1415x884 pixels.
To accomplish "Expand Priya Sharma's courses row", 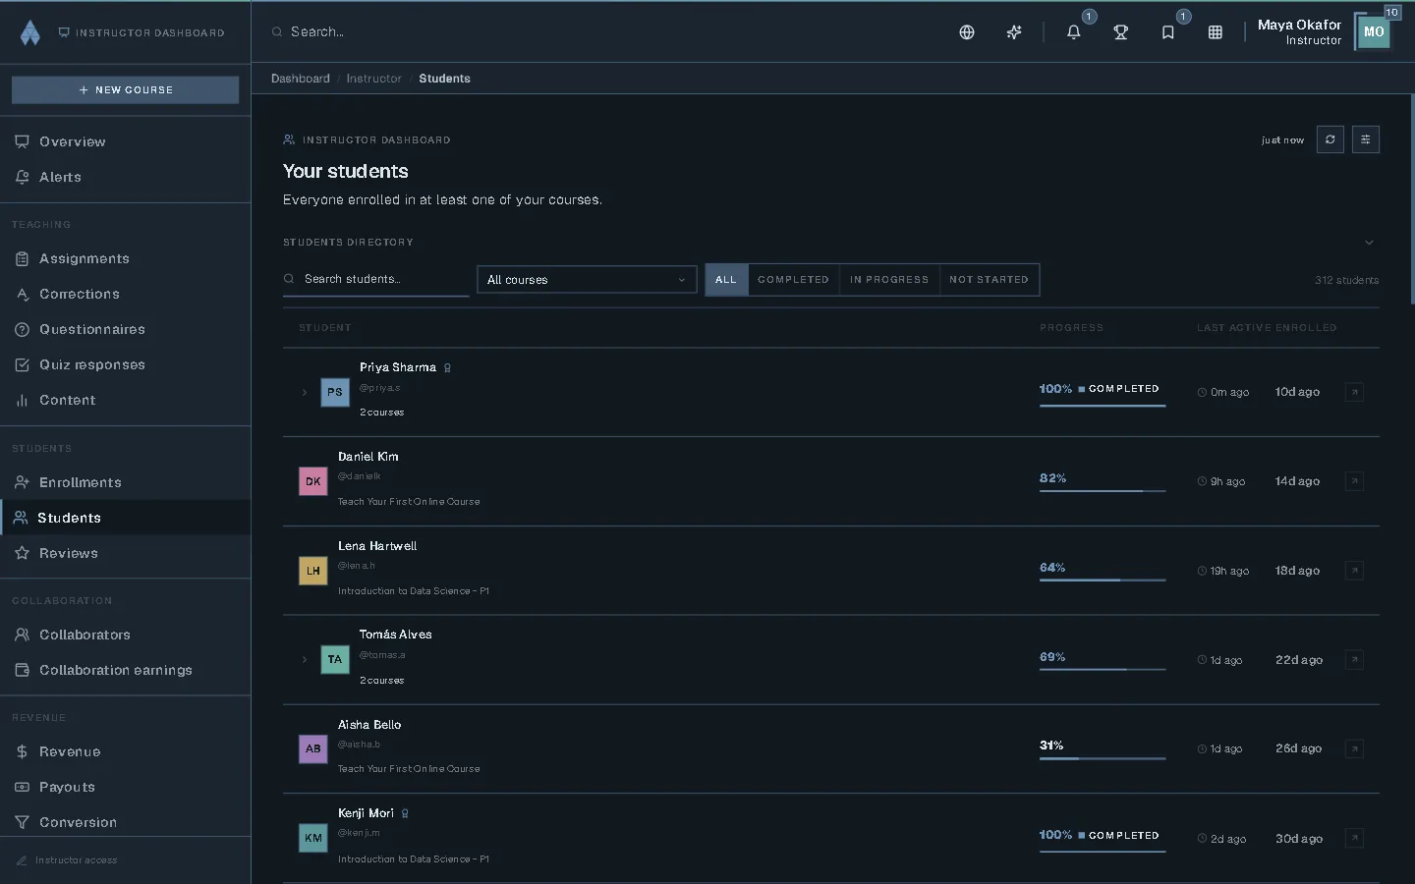I will 305,393.
